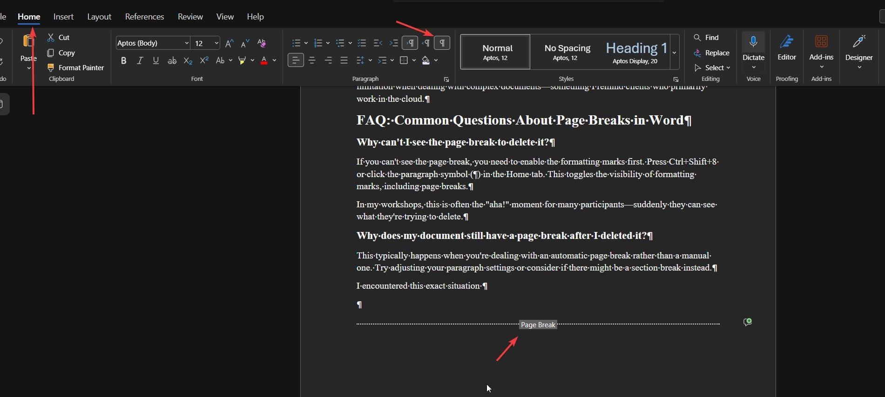Viewport: 885px width, 397px height.
Task: Click the Strikethrough icon
Action: [172, 60]
